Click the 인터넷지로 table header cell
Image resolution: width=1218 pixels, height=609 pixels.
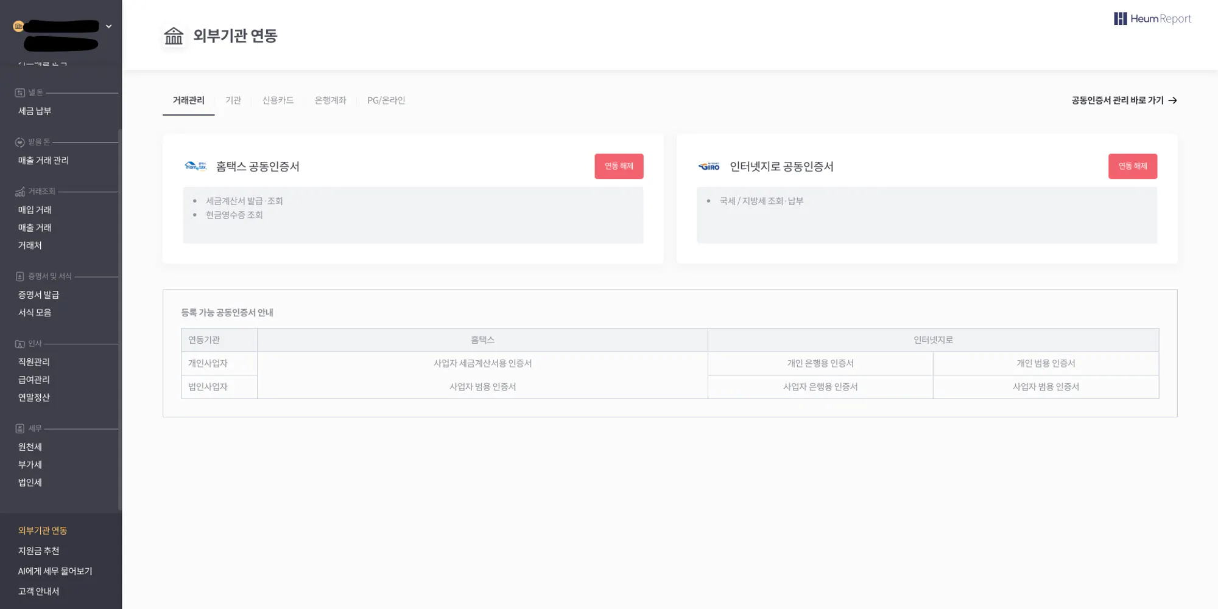coord(933,340)
